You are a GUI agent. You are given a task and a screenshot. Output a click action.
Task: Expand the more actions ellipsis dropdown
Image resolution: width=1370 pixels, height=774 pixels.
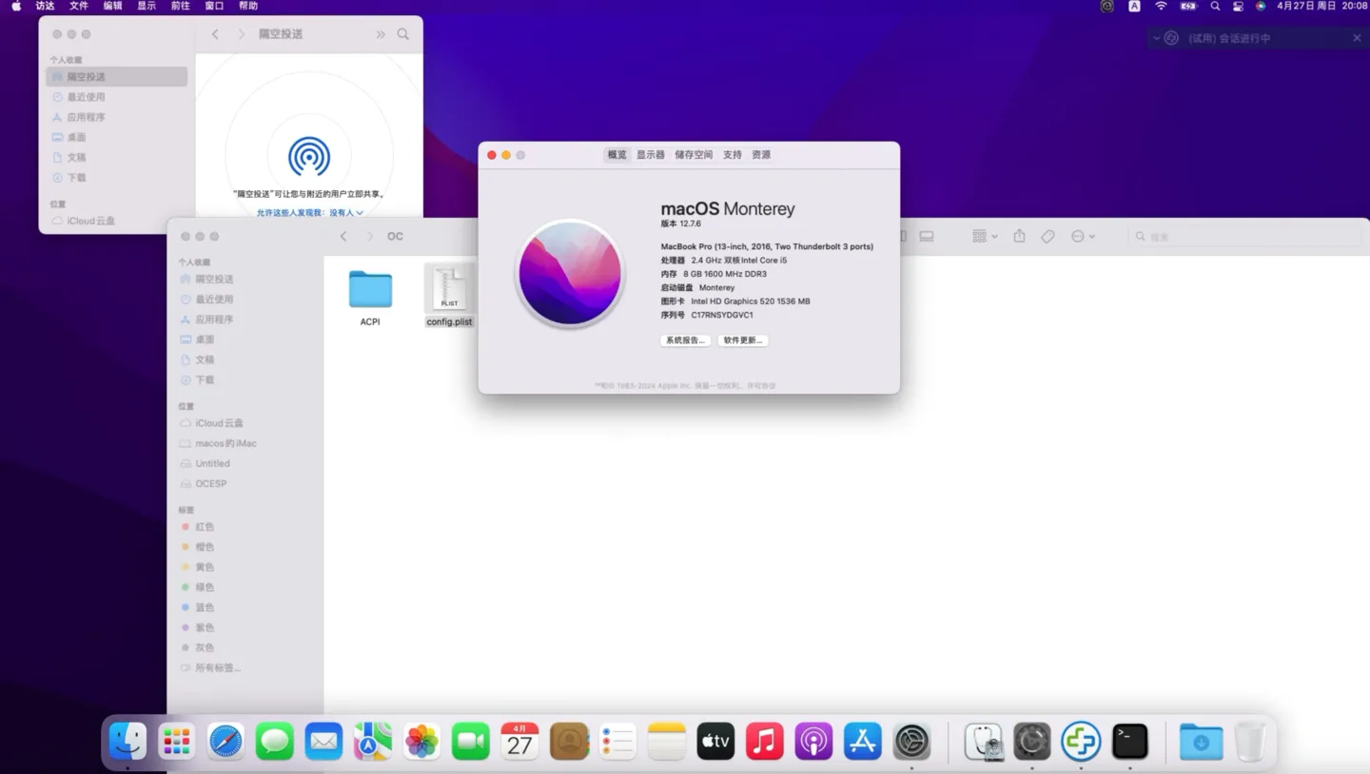coord(1083,236)
